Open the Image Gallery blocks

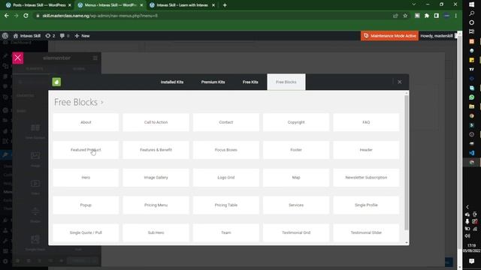point(156,178)
